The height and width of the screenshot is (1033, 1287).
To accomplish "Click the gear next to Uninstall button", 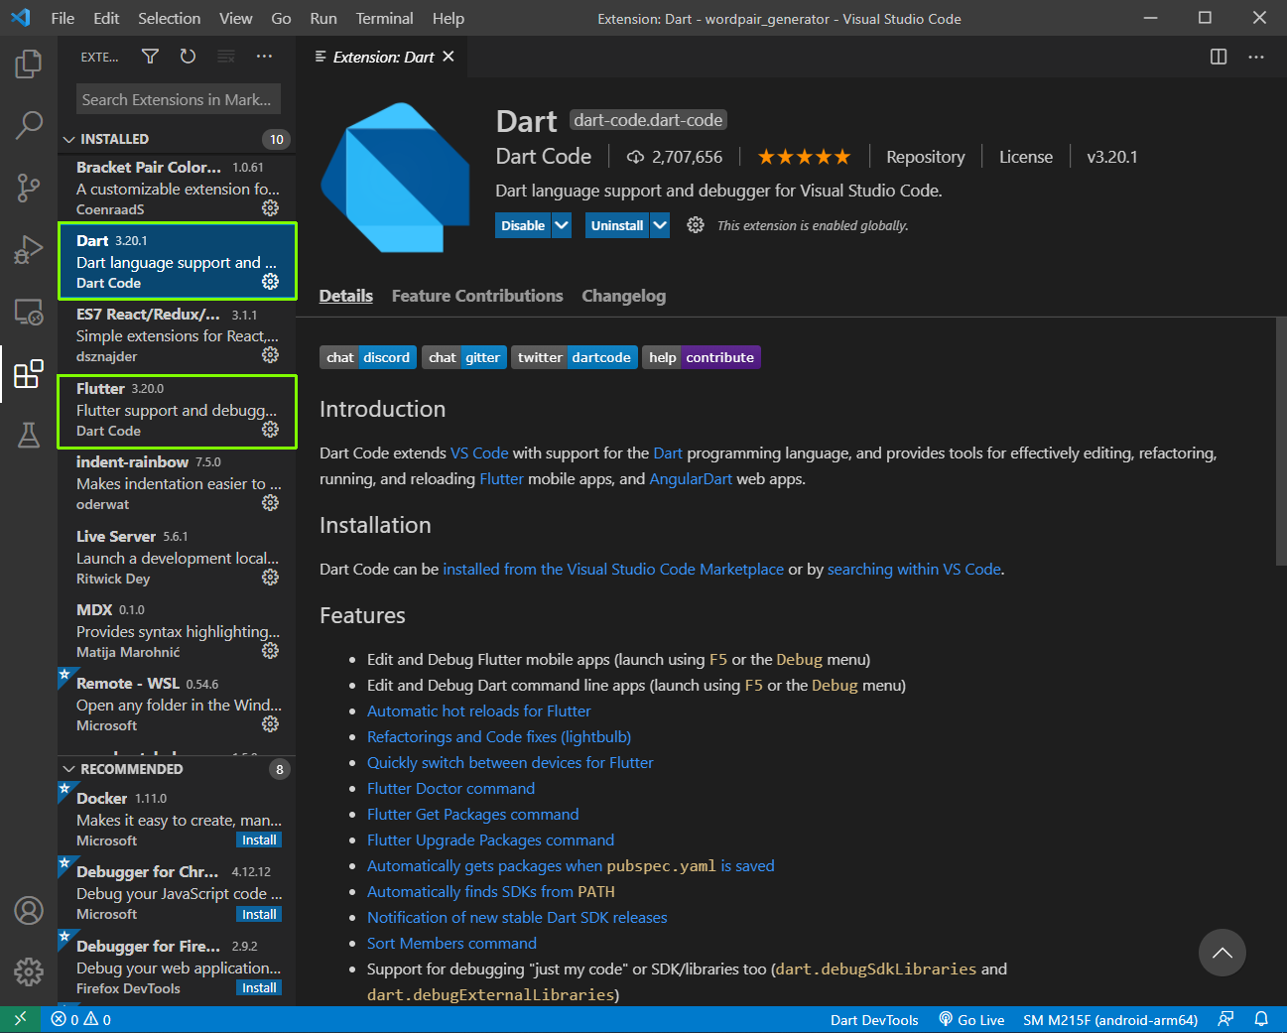I will tap(696, 225).
